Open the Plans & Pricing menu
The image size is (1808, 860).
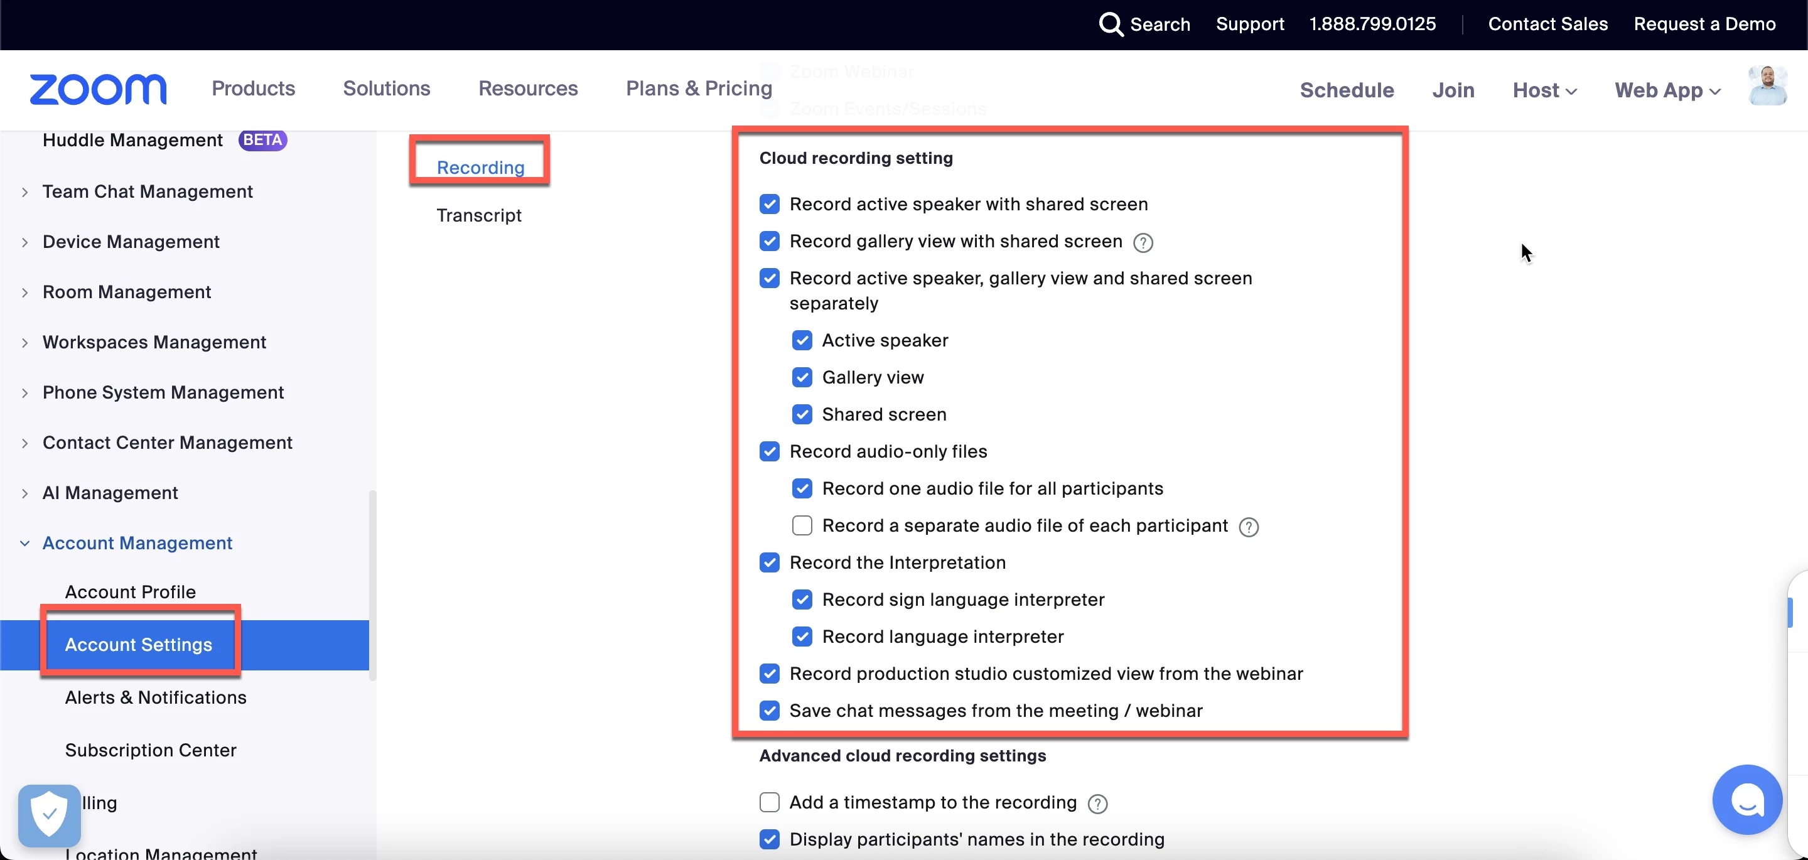click(x=698, y=89)
